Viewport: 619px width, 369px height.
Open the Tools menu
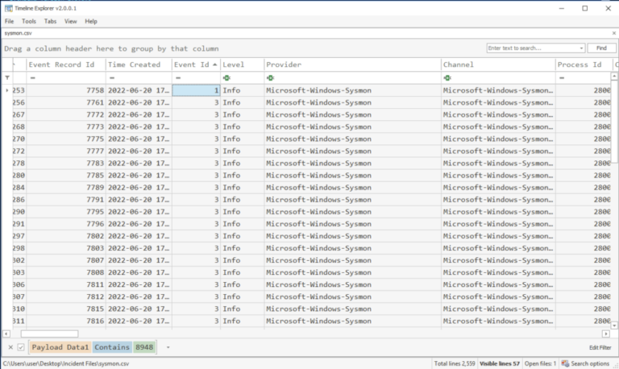29,21
